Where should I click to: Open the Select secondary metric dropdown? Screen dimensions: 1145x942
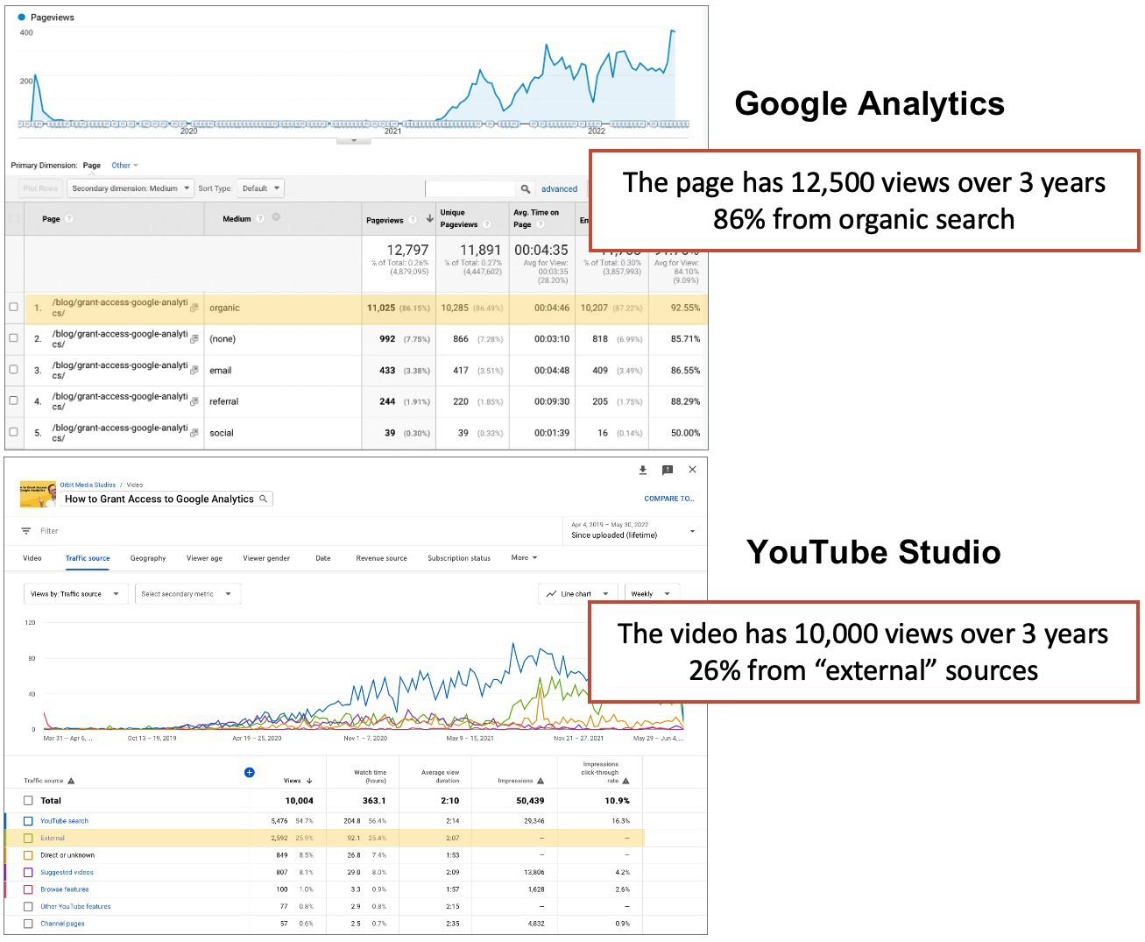[187, 594]
